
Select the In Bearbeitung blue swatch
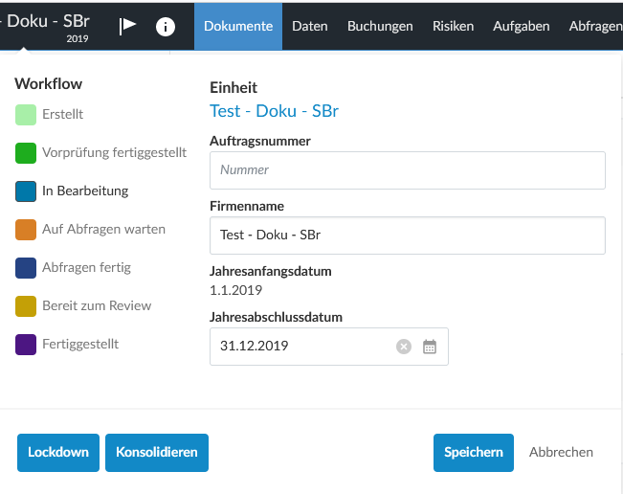click(x=26, y=191)
